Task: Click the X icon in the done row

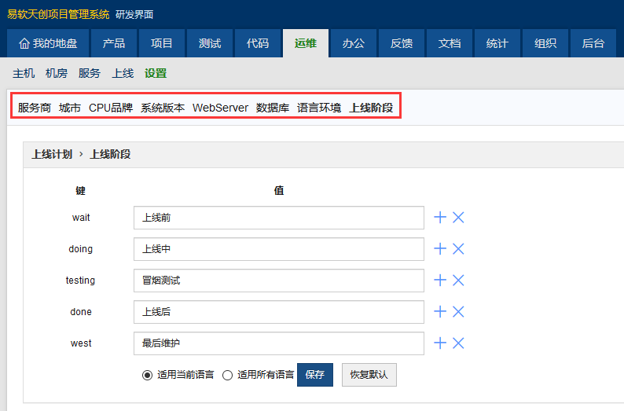Action: 458,311
